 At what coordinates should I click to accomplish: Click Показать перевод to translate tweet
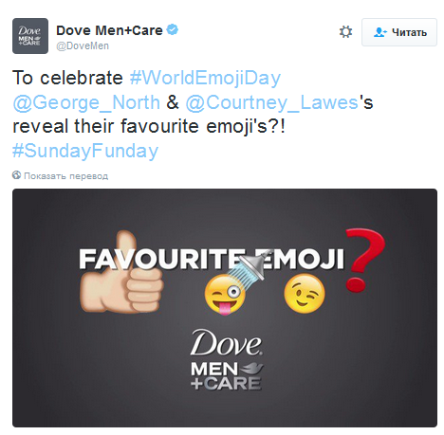click(x=65, y=176)
